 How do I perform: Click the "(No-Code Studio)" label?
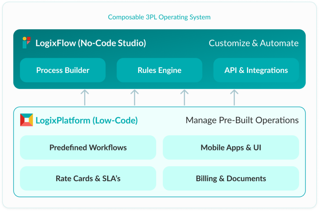[x=112, y=43]
